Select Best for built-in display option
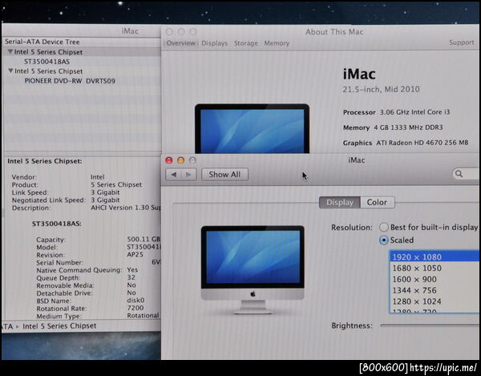 tap(384, 227)
